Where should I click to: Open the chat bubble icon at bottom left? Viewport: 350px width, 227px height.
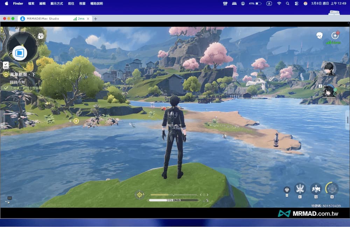[9, 198]
